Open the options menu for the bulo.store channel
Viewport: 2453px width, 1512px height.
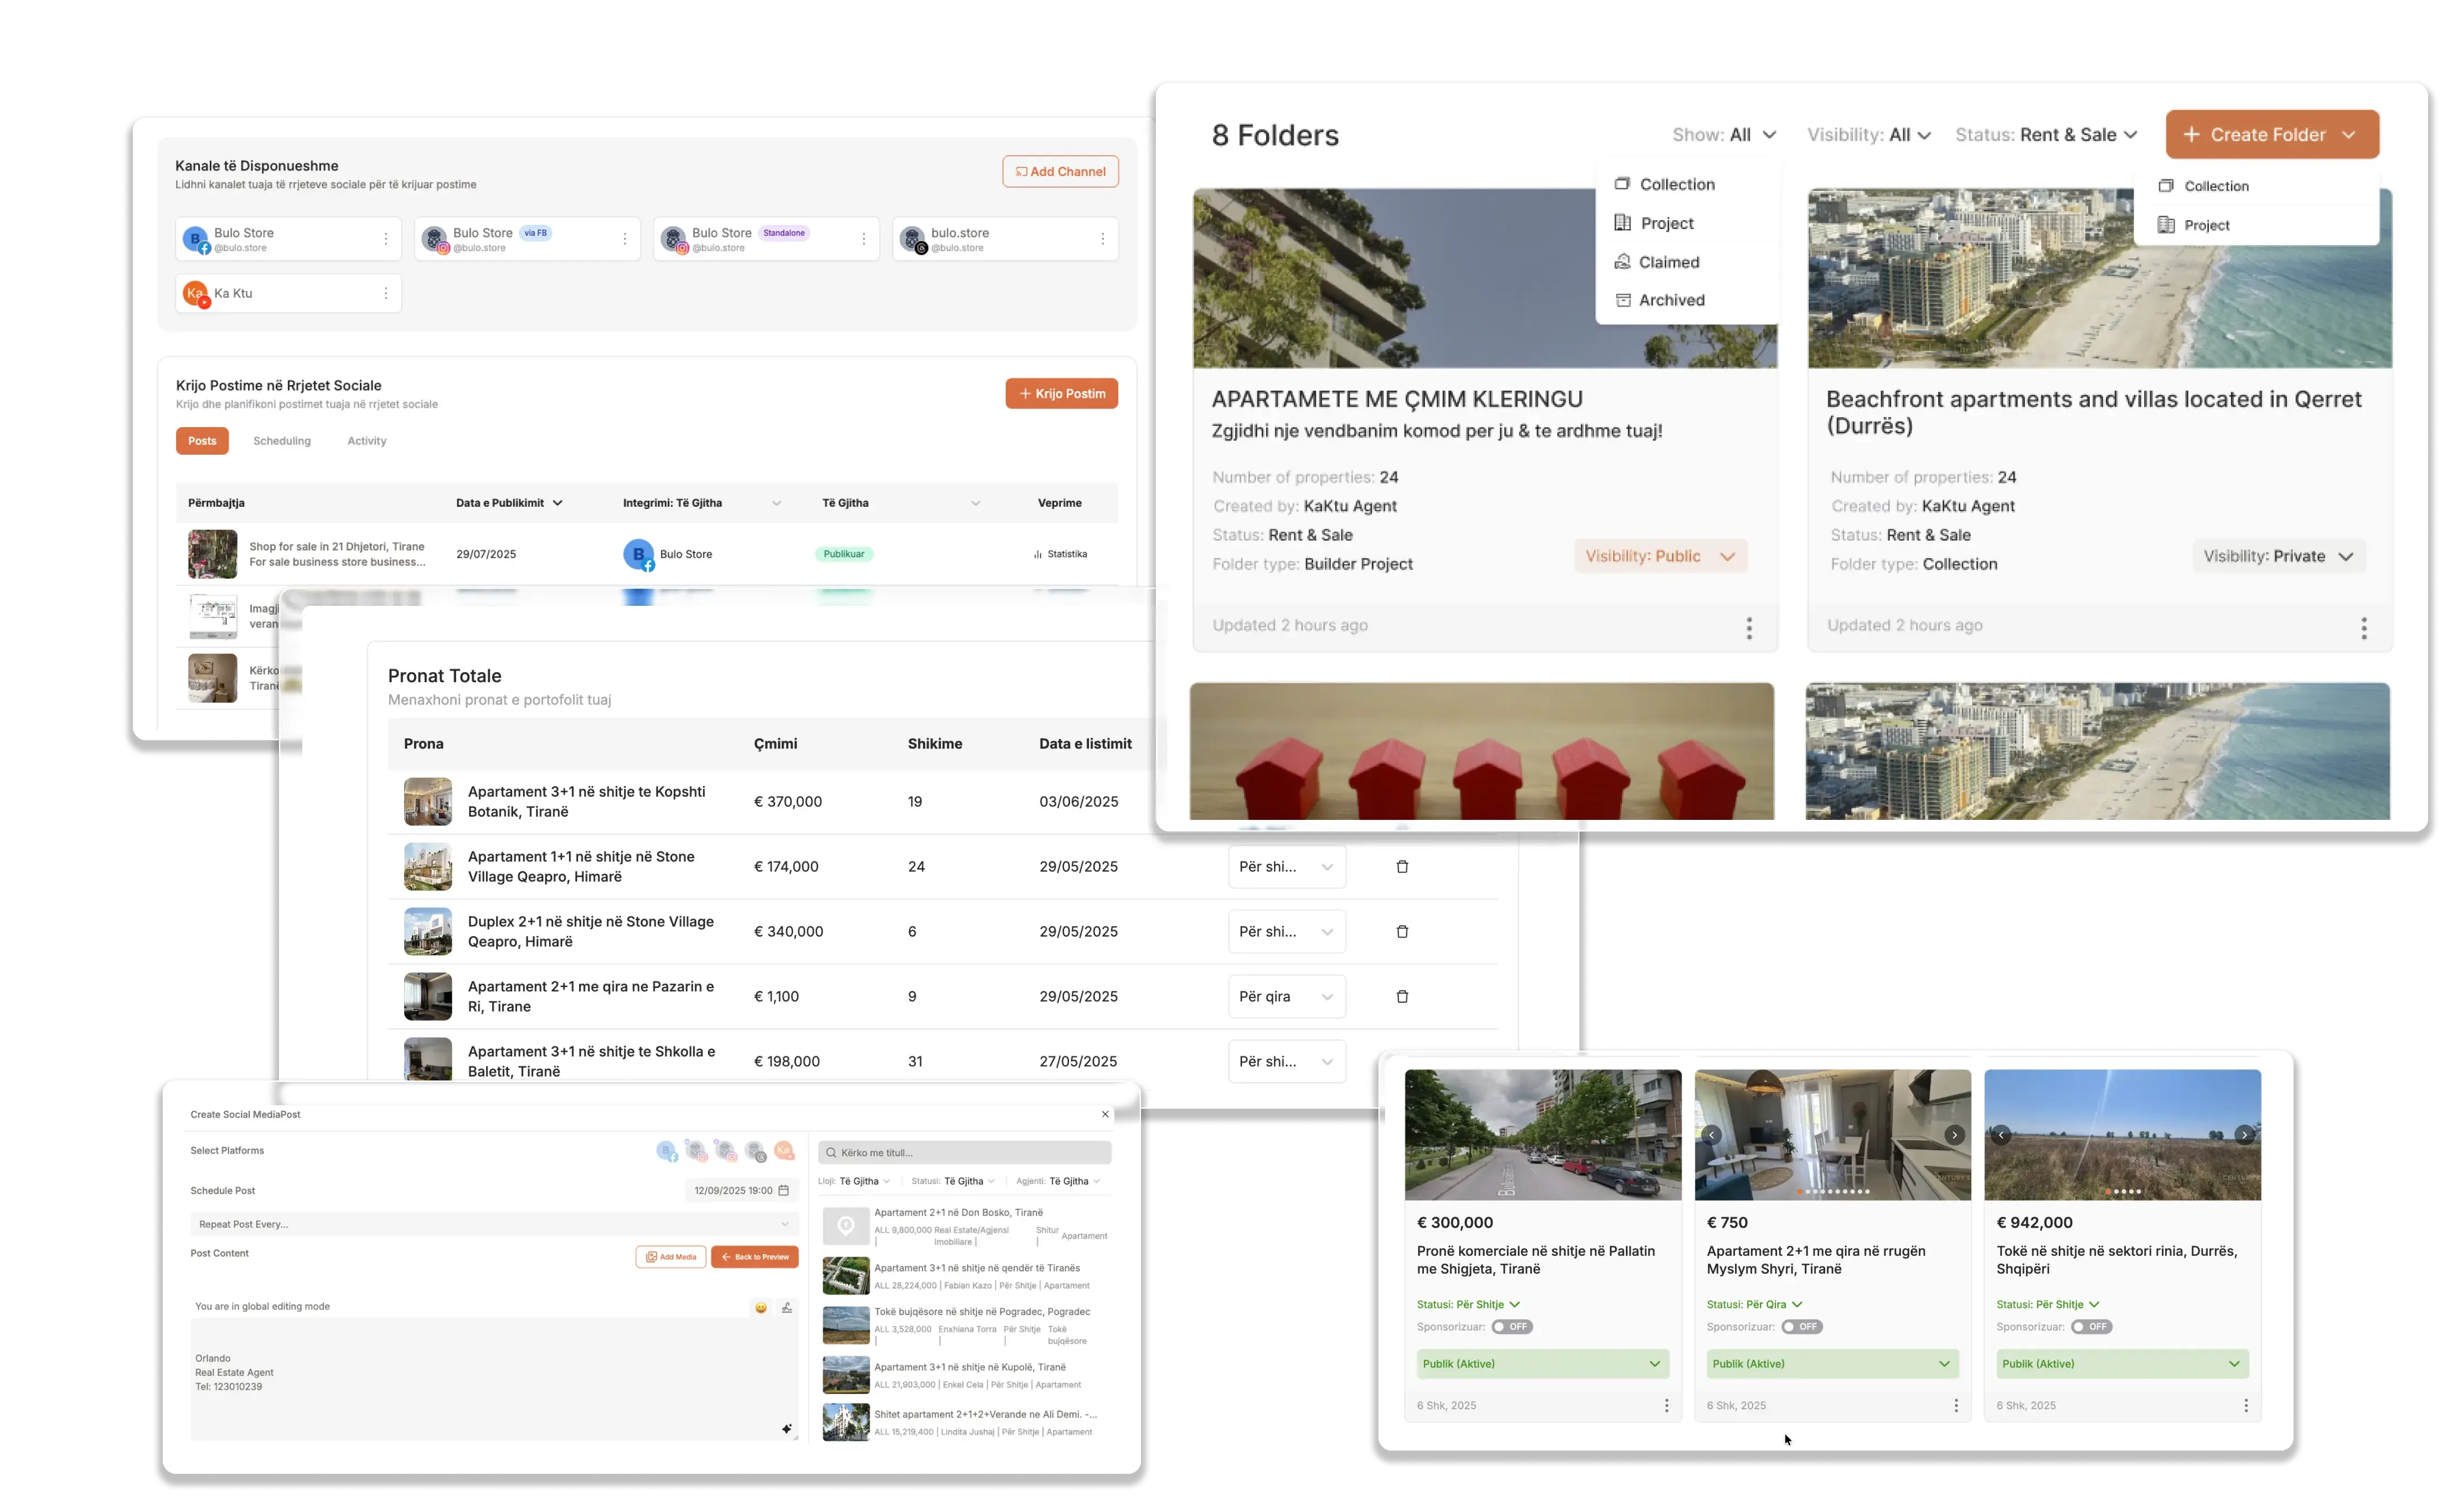pyautogui.click(x=1102, y=239)
